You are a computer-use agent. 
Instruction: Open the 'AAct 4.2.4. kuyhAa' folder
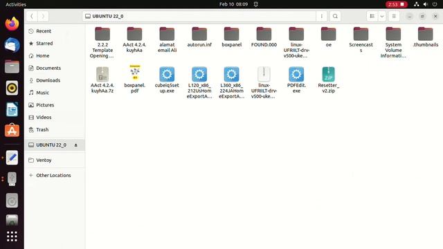pos(134,40)
